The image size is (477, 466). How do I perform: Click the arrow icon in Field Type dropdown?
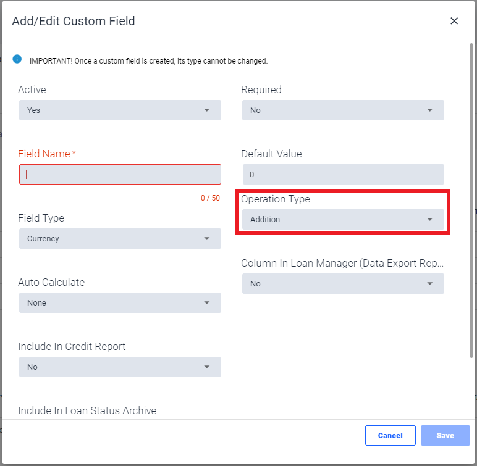tap(207, 238)
